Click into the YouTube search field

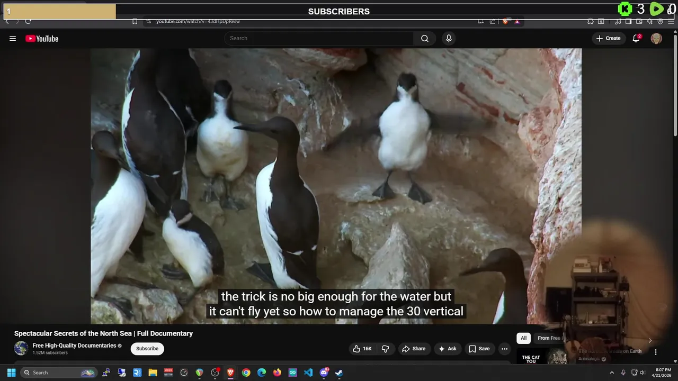tap(319, 38)
